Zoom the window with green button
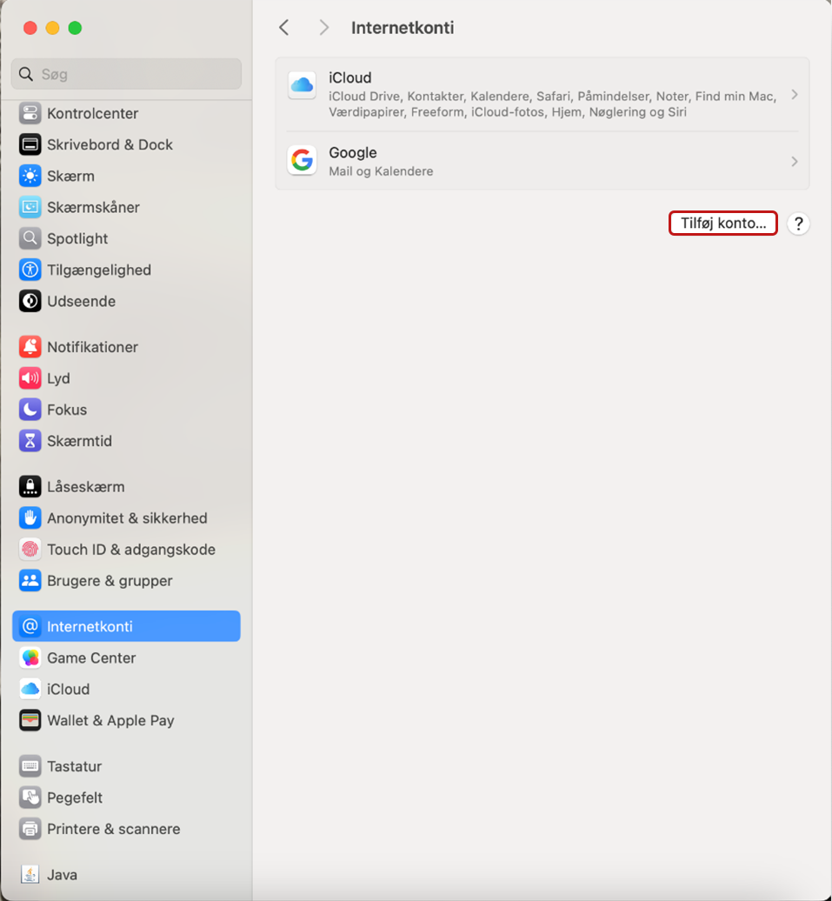The height and width of the screenshot is (901, 832). 75,28
